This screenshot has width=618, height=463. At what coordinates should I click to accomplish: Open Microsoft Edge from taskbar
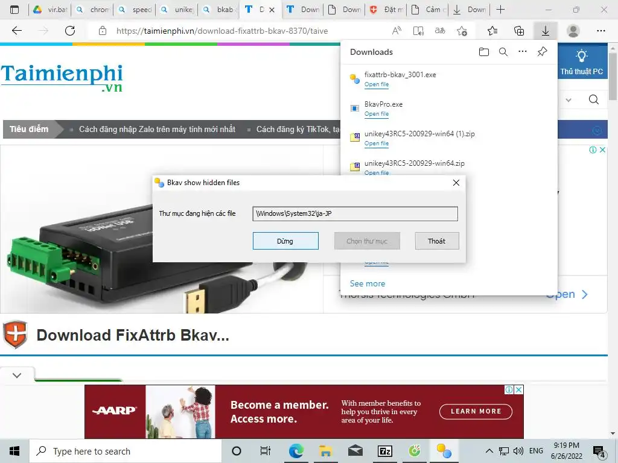296,451
